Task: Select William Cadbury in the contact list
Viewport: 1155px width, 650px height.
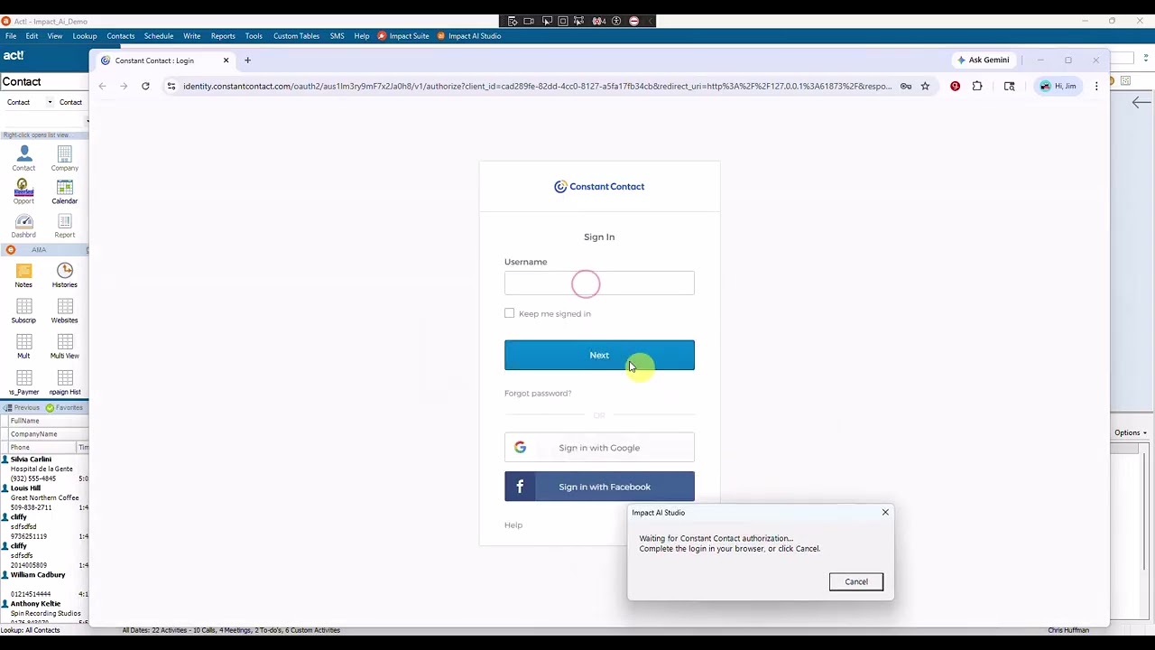Action: point(38,575)
